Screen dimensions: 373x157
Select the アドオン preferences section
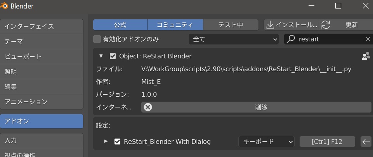coord(42,121)
